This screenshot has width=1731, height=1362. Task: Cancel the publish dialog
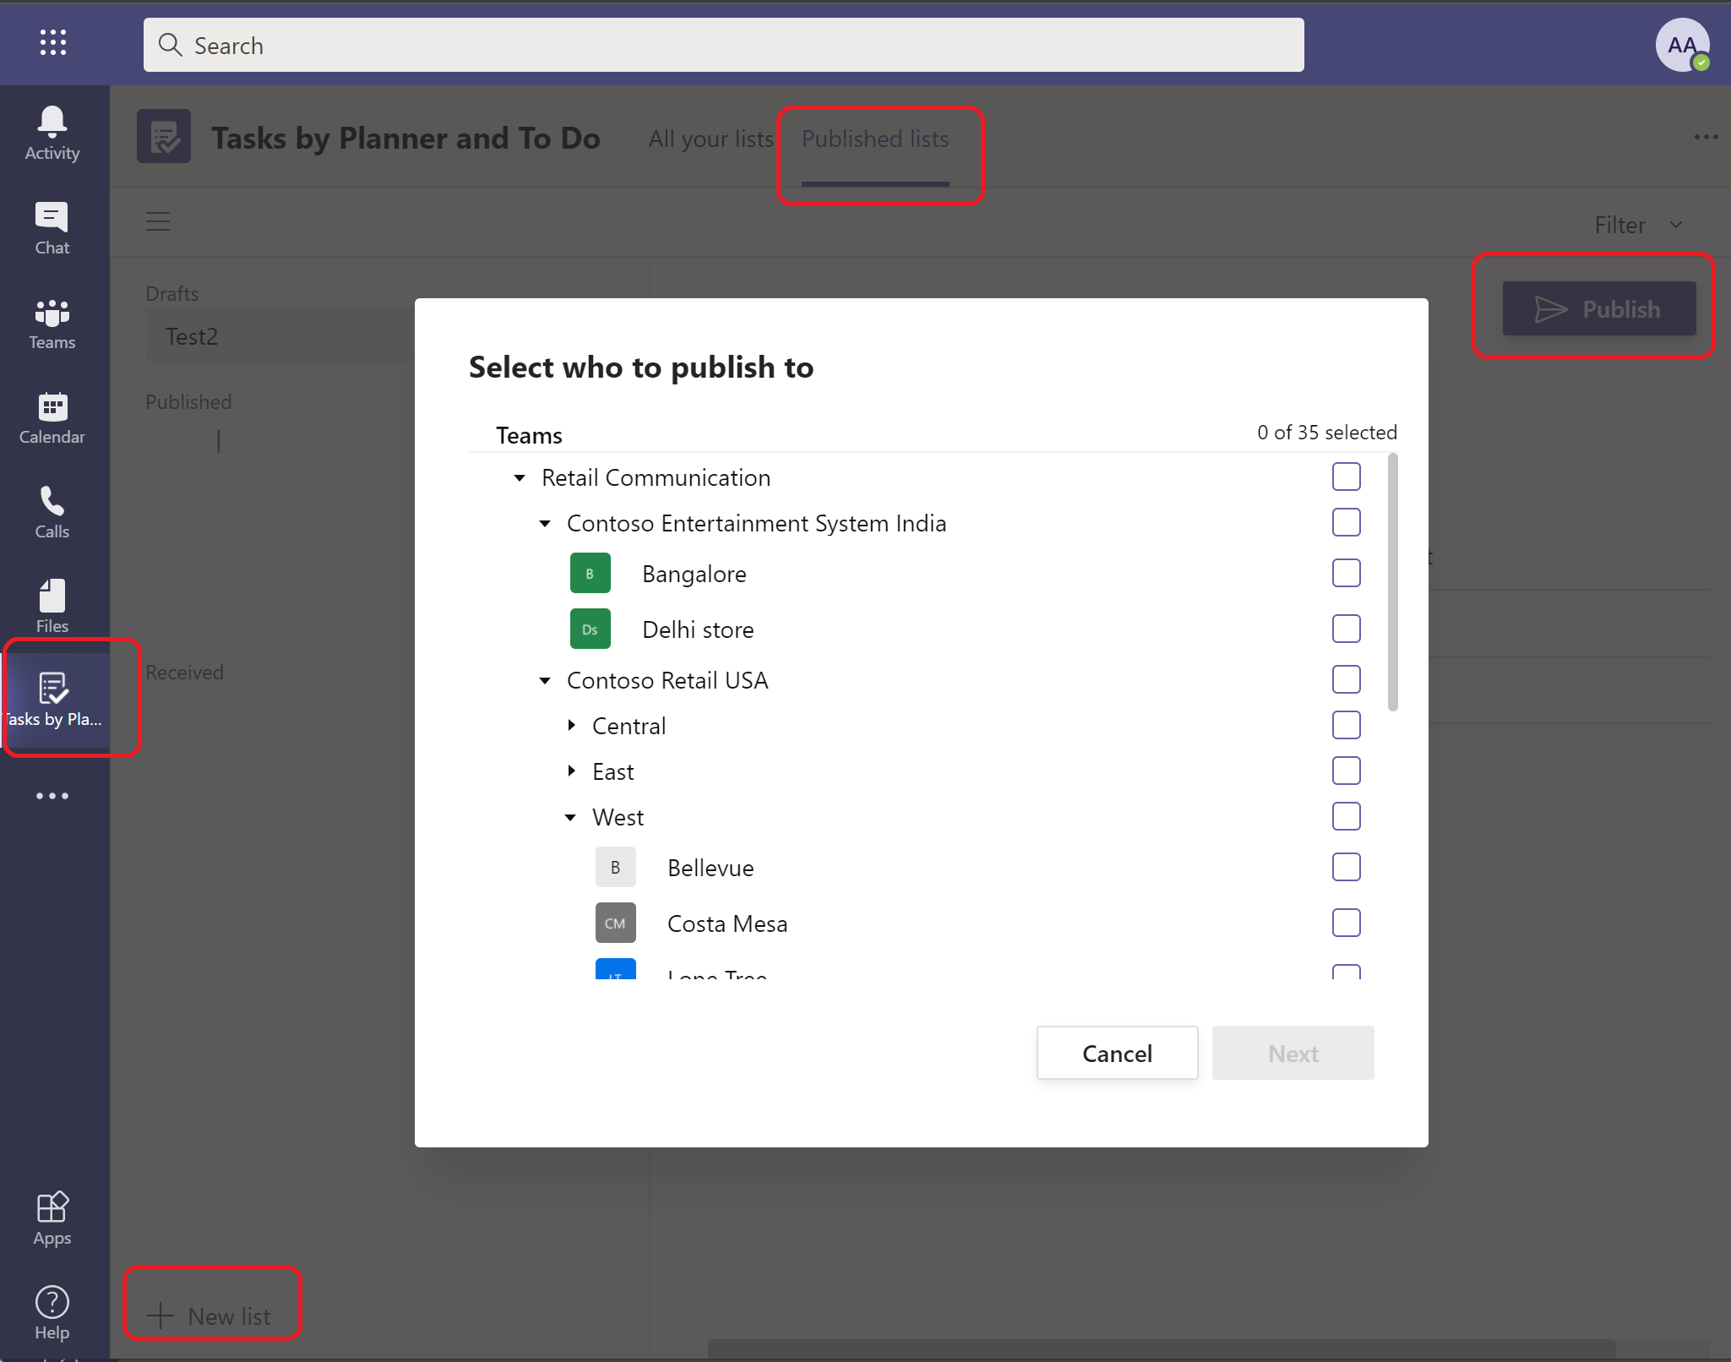pos(1117,1051)
